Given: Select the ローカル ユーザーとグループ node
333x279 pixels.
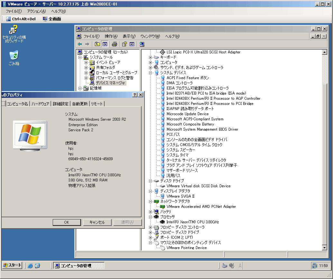Looking at the screenshot, I should (x=116, y=73).
